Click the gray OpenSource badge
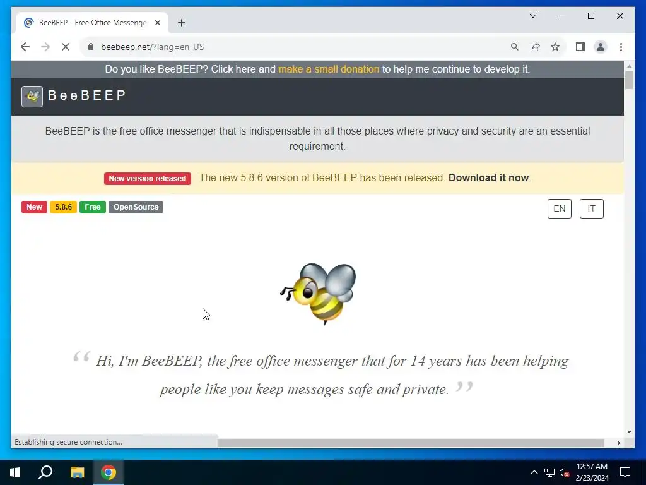This screenshot has width=646, height=485. [x=136, y=207]
